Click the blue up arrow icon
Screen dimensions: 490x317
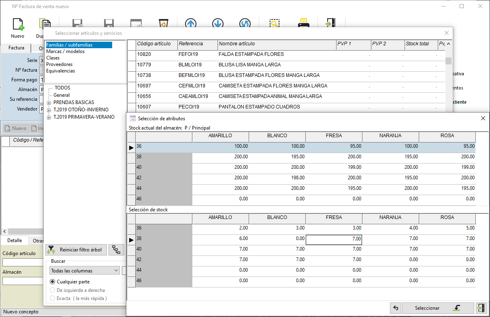tap(191, 23)
